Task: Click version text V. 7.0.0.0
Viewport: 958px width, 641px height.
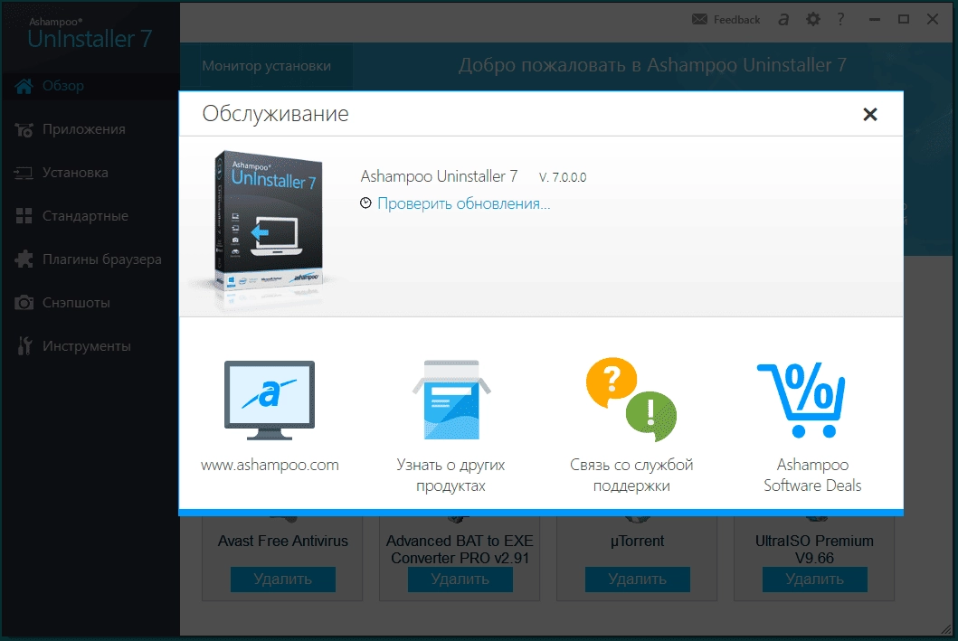Action: pyautogui.click(x=563, y=177)
